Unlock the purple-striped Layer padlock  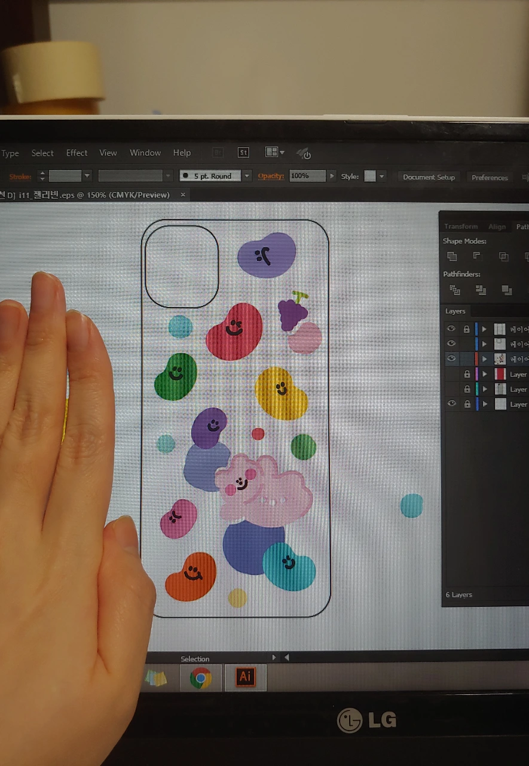coord(467,374)
